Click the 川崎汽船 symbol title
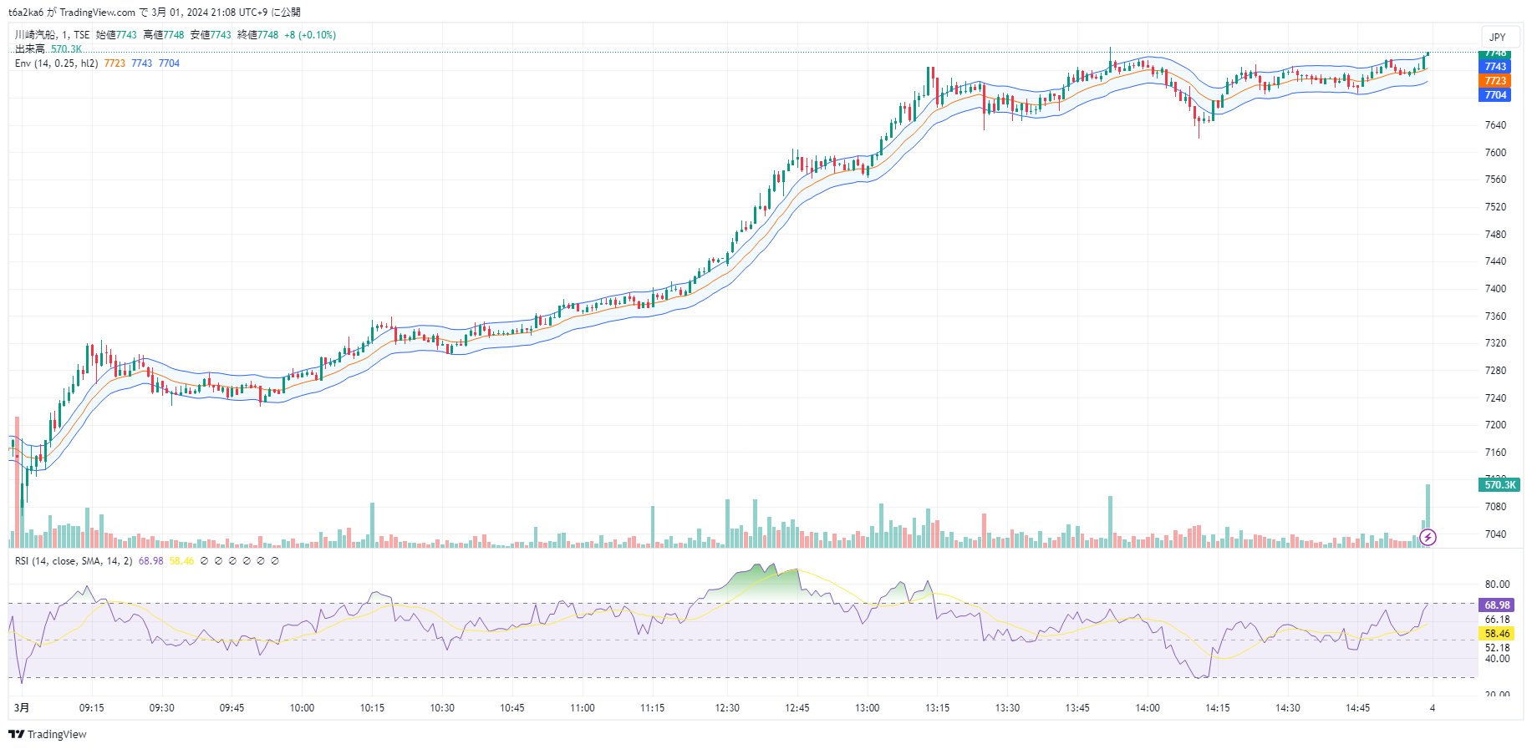1532x749 pixels. 36,35
